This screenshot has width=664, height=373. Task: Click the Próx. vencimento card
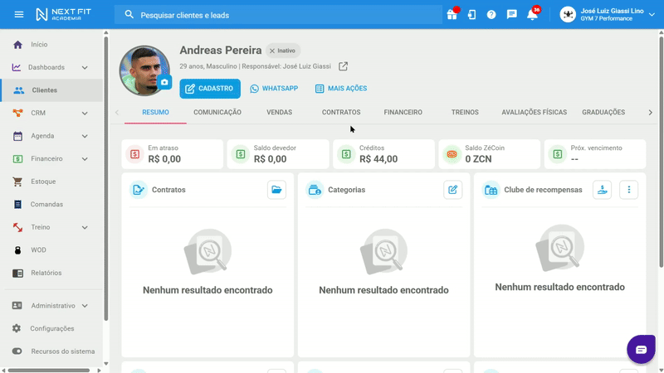595,154
